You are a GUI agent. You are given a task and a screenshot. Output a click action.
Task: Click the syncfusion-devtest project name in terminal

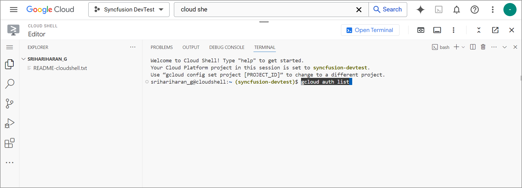point(340,67)
